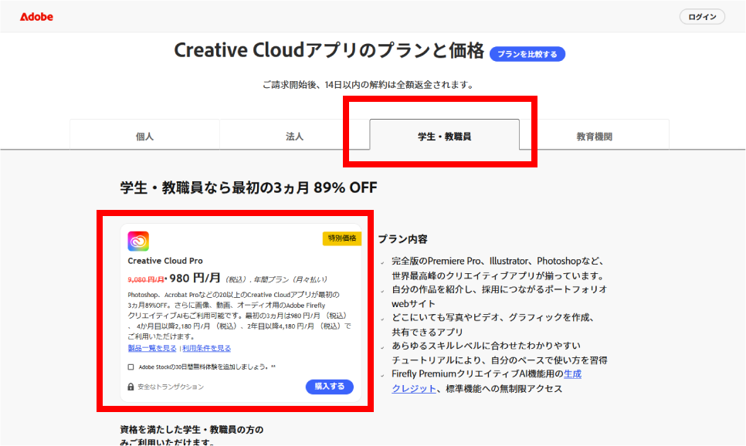Click the 購入する button
The image size is (746, 446).
pos(329,387)
